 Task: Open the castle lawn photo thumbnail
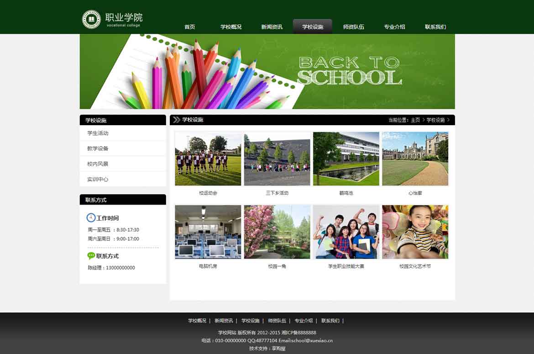tap(415, 159)
